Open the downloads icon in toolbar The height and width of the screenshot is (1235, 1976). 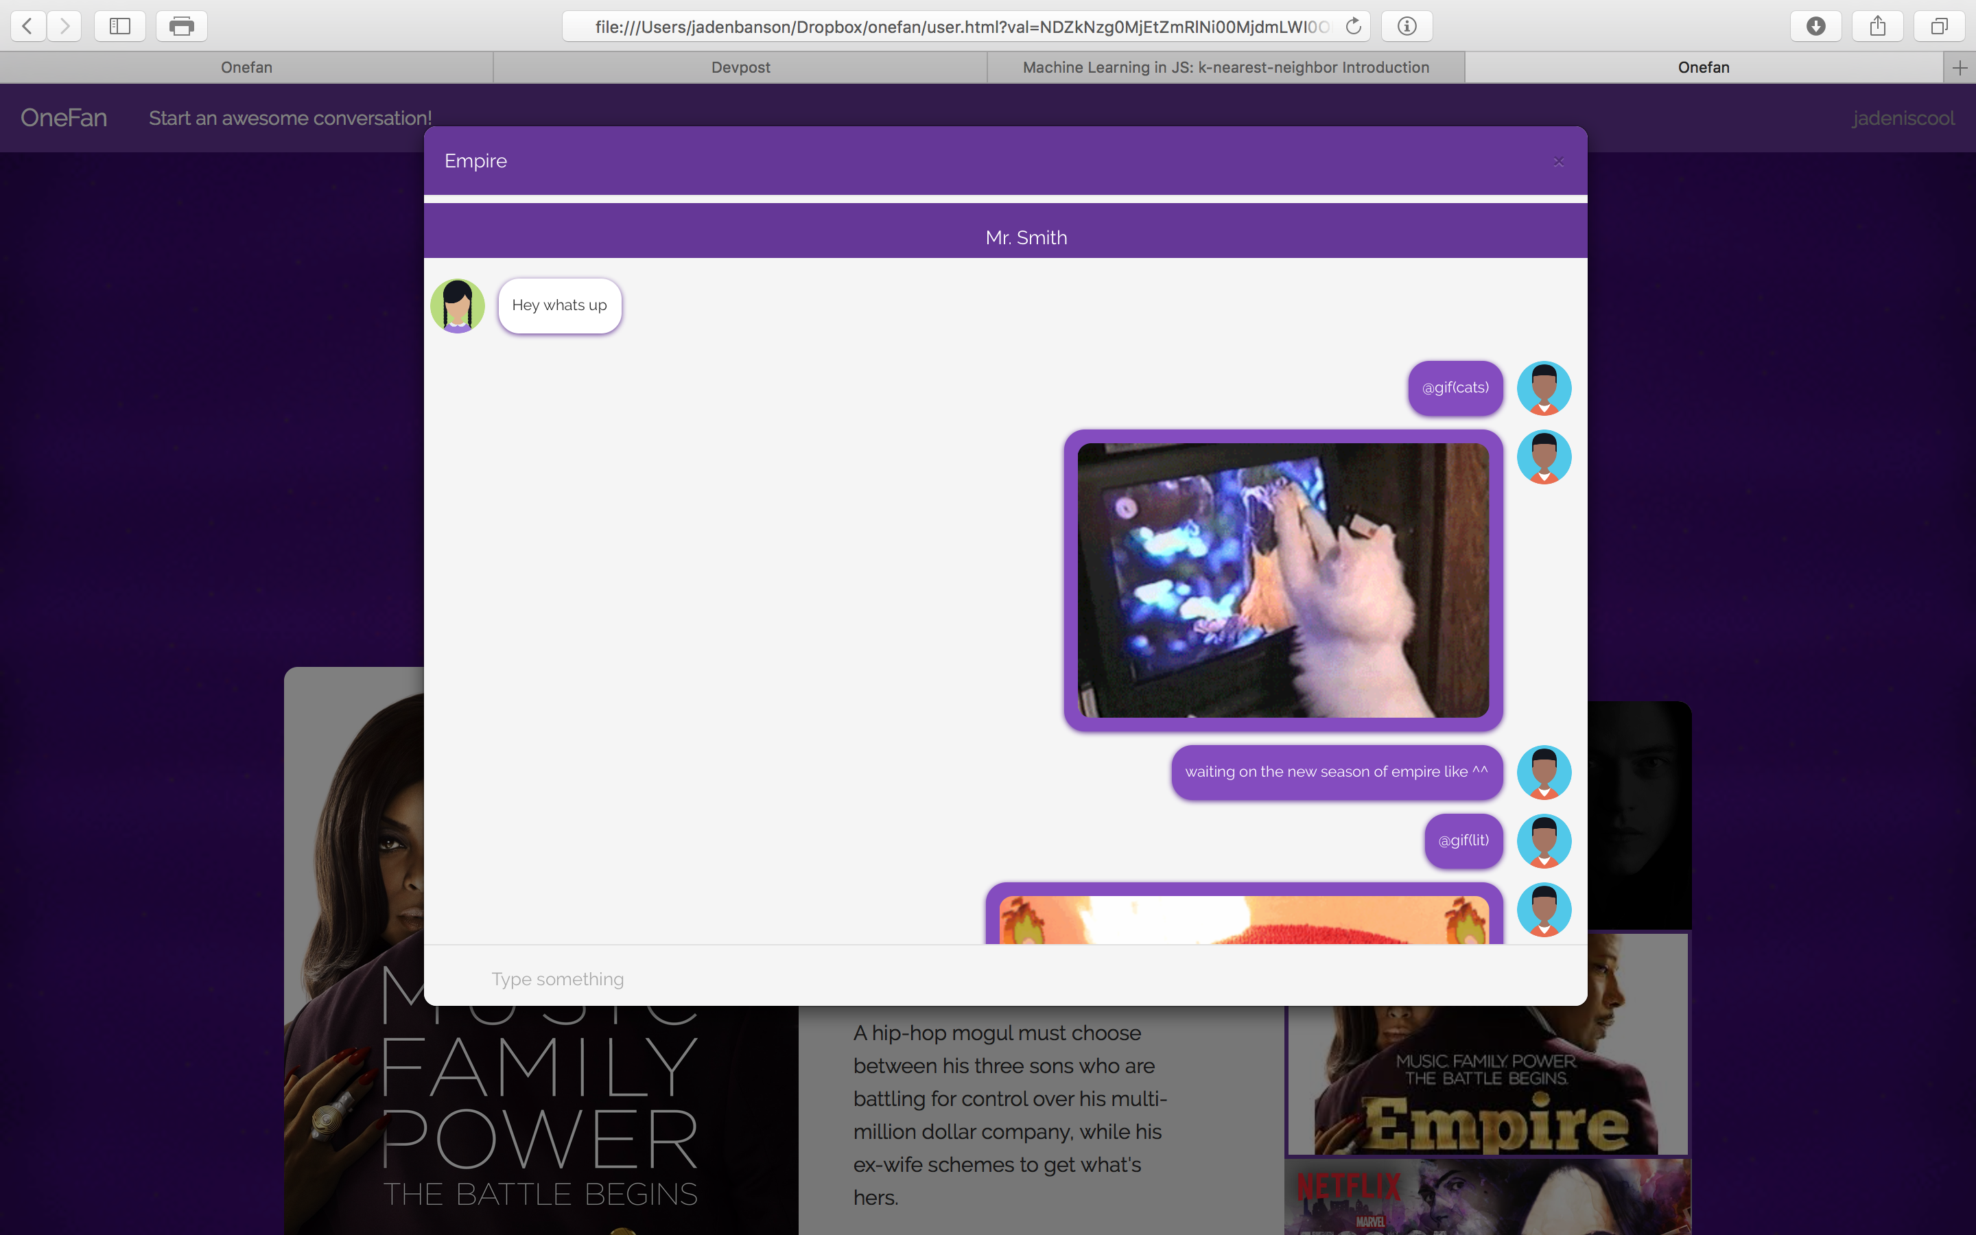(1815, 26)
